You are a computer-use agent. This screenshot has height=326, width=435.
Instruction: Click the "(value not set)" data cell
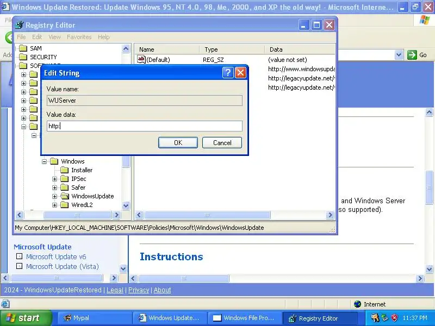click(288, 60)
